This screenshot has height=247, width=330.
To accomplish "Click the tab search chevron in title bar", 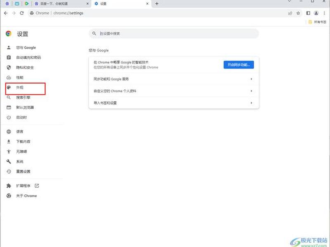I will coord(290,1).
